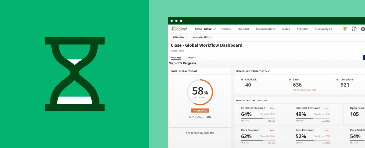Click the Late badge beside Recs Prepared
This screenshot has height=148, width=365.
pyautogui.click(x=272, y=130)
